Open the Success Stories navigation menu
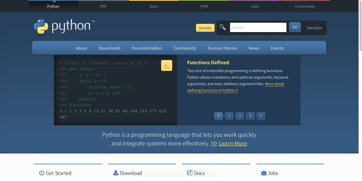The image size is (362, 181). pyautogui.click(x=222, y=48)
